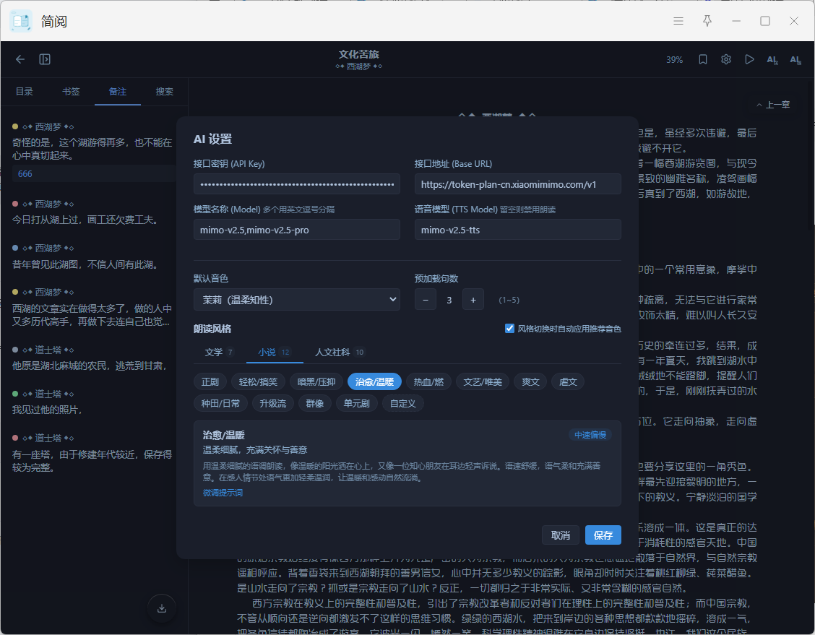Choose the 自定义 style chip
The image size is (815, 635).
click(x=403, y=403)
